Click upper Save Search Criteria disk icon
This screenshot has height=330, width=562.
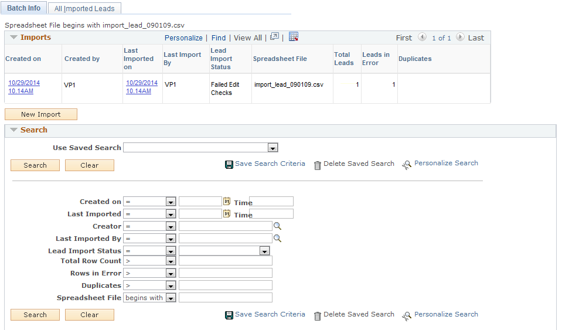[229, 165]
